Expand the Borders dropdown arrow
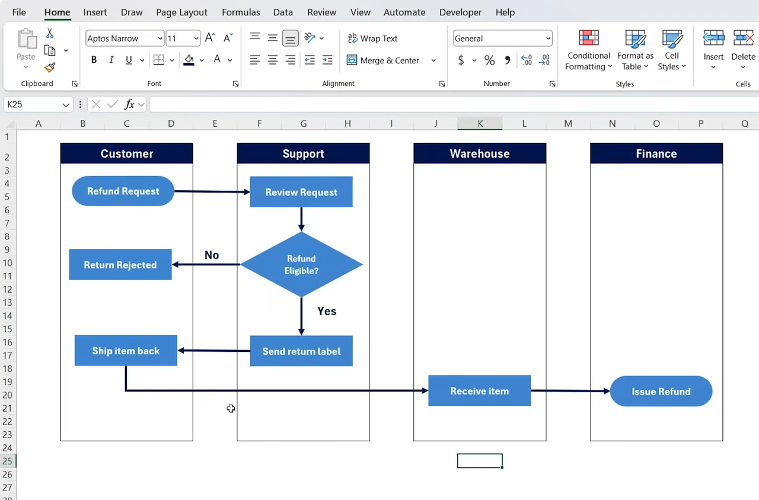 (x=172, y=60)
